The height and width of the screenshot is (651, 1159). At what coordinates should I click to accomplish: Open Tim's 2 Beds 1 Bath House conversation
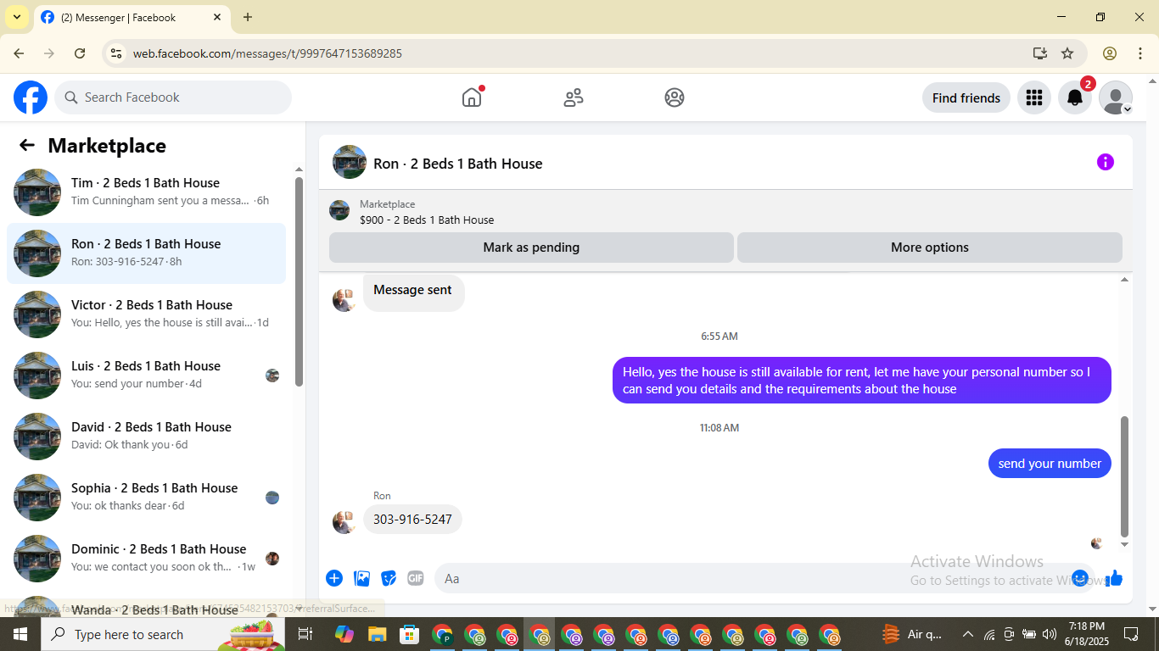pyautogui.click(x=146, y=192)
